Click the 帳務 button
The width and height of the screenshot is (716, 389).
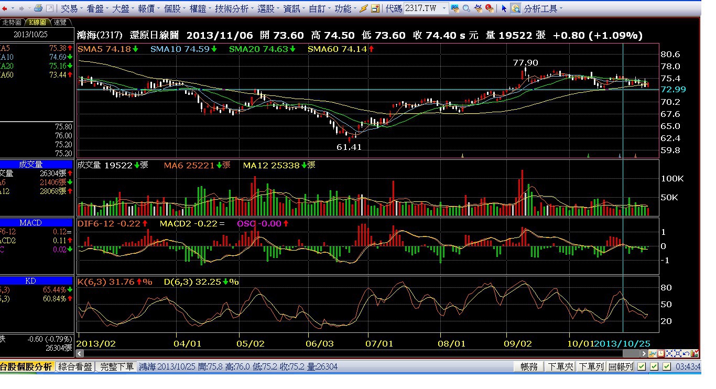tap(529, 367)
